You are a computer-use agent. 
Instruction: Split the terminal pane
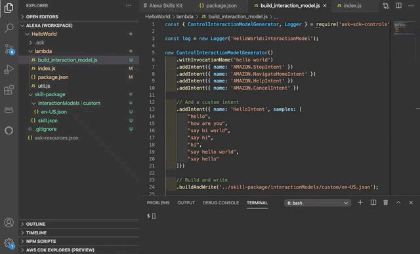pos(373,202)
